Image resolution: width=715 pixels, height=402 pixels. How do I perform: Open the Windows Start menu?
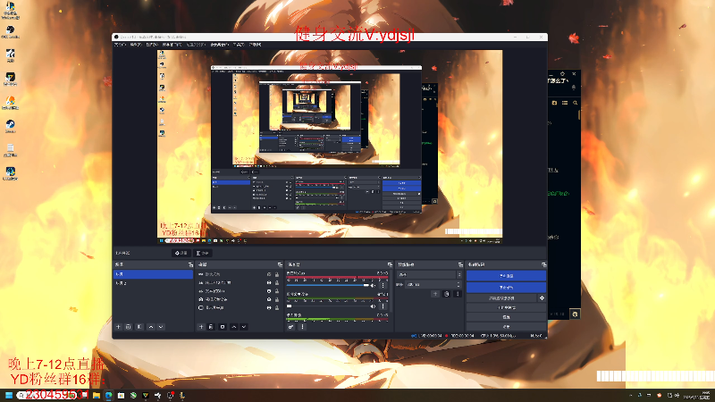pyautogui.click(x=9, y=395)
